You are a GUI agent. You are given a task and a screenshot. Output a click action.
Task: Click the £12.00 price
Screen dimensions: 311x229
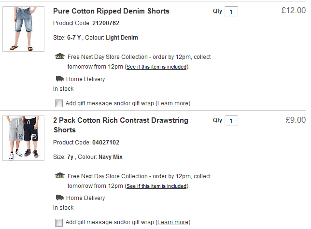point(293,10)
